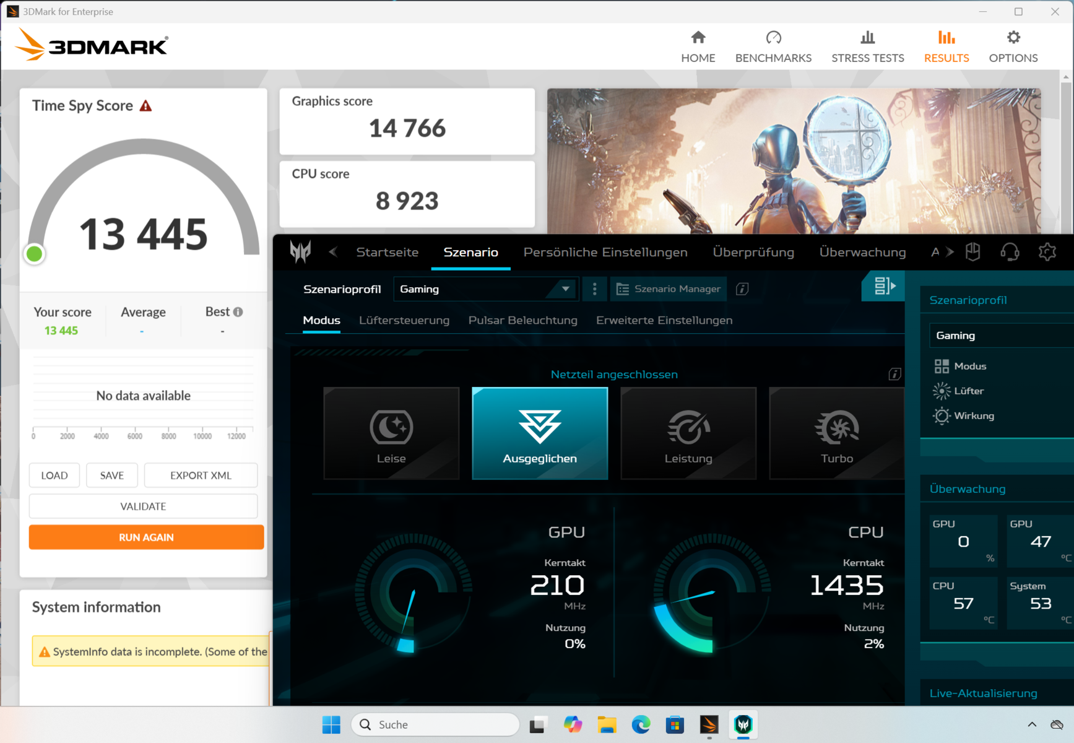Open the Windows Start menu
The height and width of the screenshot is (743, 1074).
(x=331, y=724)
